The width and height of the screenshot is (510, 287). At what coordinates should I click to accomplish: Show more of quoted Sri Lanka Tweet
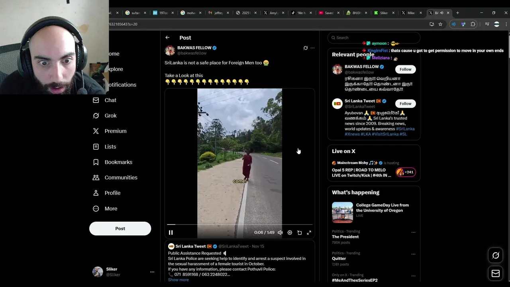click(178, 280)
